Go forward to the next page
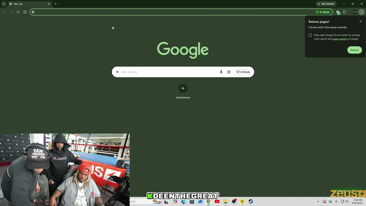 pos(11,12)
